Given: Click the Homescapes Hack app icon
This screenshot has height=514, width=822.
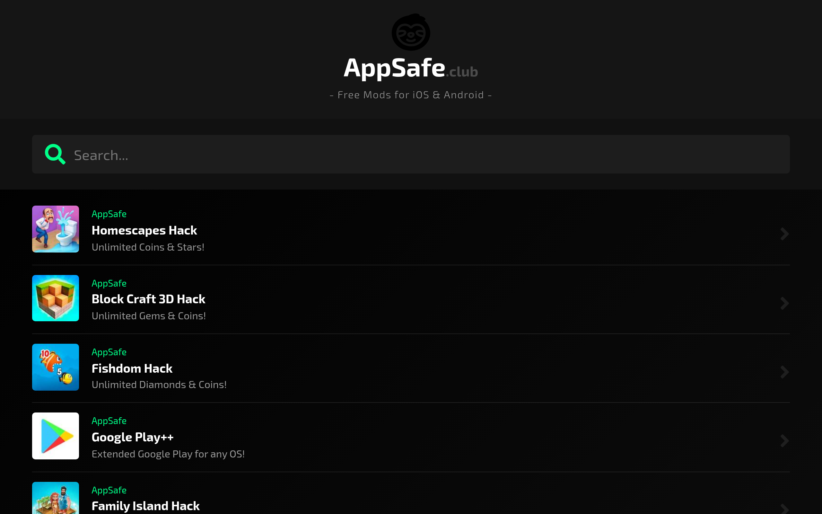Looking at the screenshot, I should coord(55,229).
